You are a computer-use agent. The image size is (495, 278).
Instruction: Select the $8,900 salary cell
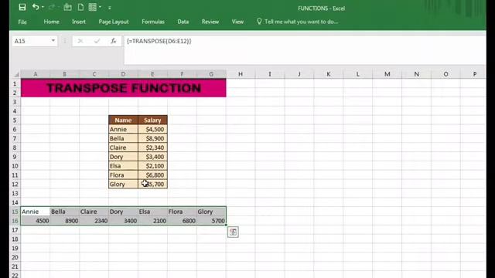click(x=152, y=138)
